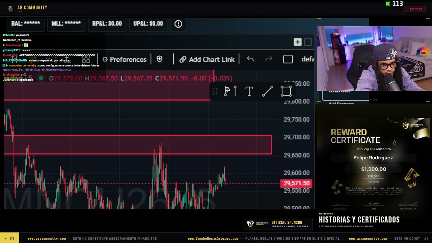Click the square layout icon beside redo
This screenshot has width=432, height=243.
pyautogui.click(x=288, y=59)
